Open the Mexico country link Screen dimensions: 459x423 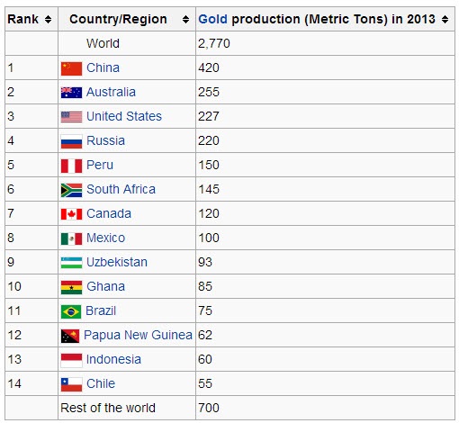[105, 238]
